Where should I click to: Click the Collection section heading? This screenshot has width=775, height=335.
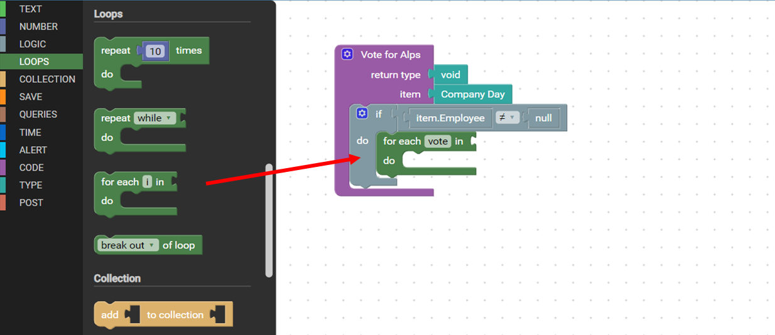pos(117,278)
